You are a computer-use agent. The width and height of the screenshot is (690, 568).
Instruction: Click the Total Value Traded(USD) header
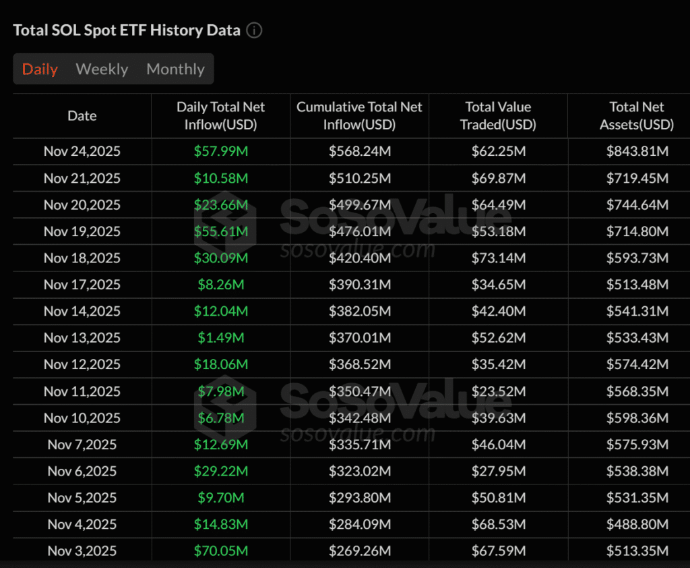point(498,115)
